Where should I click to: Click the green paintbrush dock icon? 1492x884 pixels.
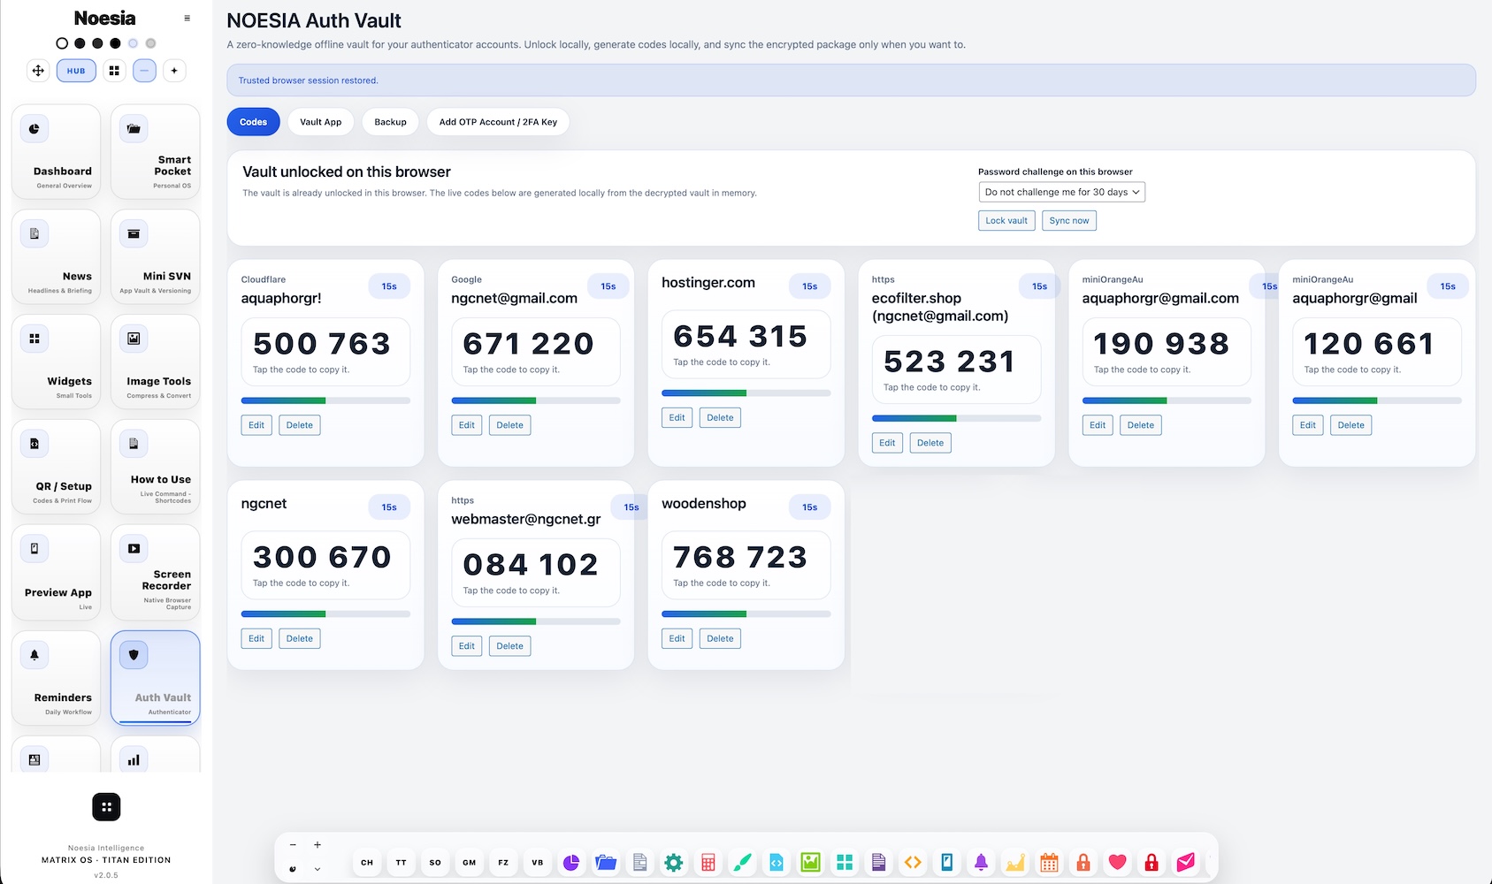[x=742, y=862]
